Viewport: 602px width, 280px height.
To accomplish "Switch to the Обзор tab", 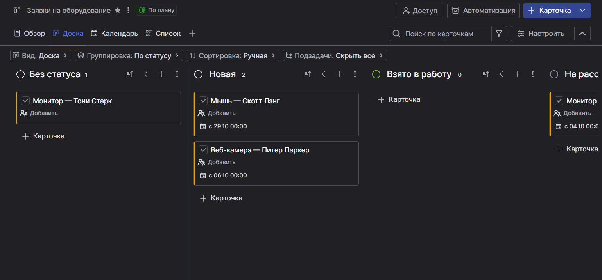I will click(30, 34).
